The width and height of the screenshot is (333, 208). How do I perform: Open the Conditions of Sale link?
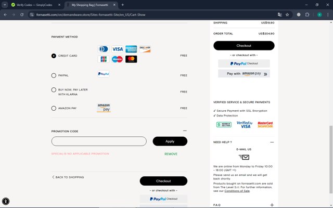pyautogui.click(x=237, y=191)
